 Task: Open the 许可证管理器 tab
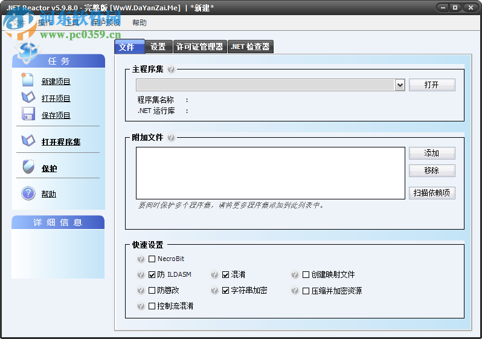(200, 47)
